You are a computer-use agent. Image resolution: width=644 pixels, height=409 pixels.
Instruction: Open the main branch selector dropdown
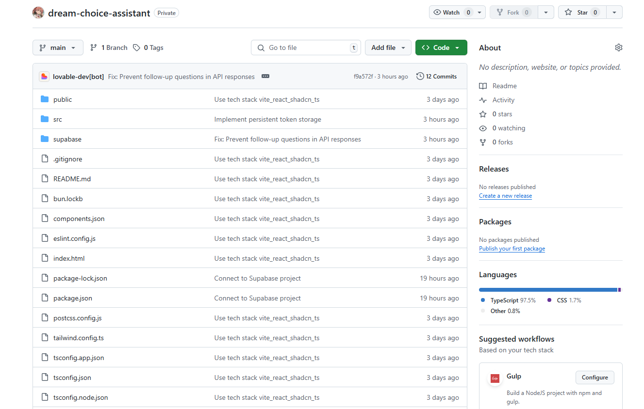(x=58, y=47)
